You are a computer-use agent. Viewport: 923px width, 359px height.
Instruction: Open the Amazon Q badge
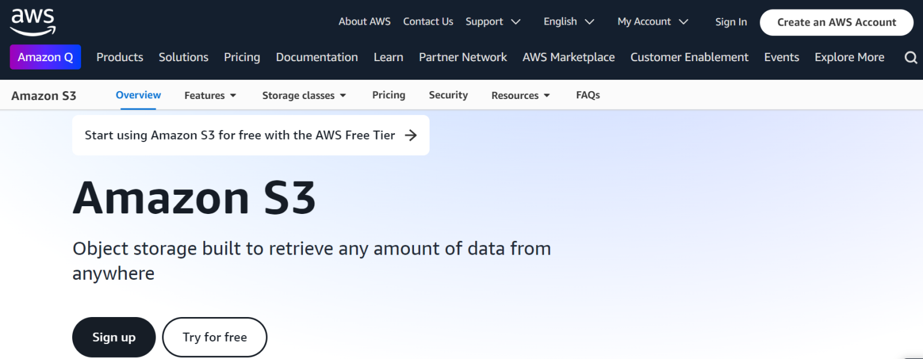45,58
